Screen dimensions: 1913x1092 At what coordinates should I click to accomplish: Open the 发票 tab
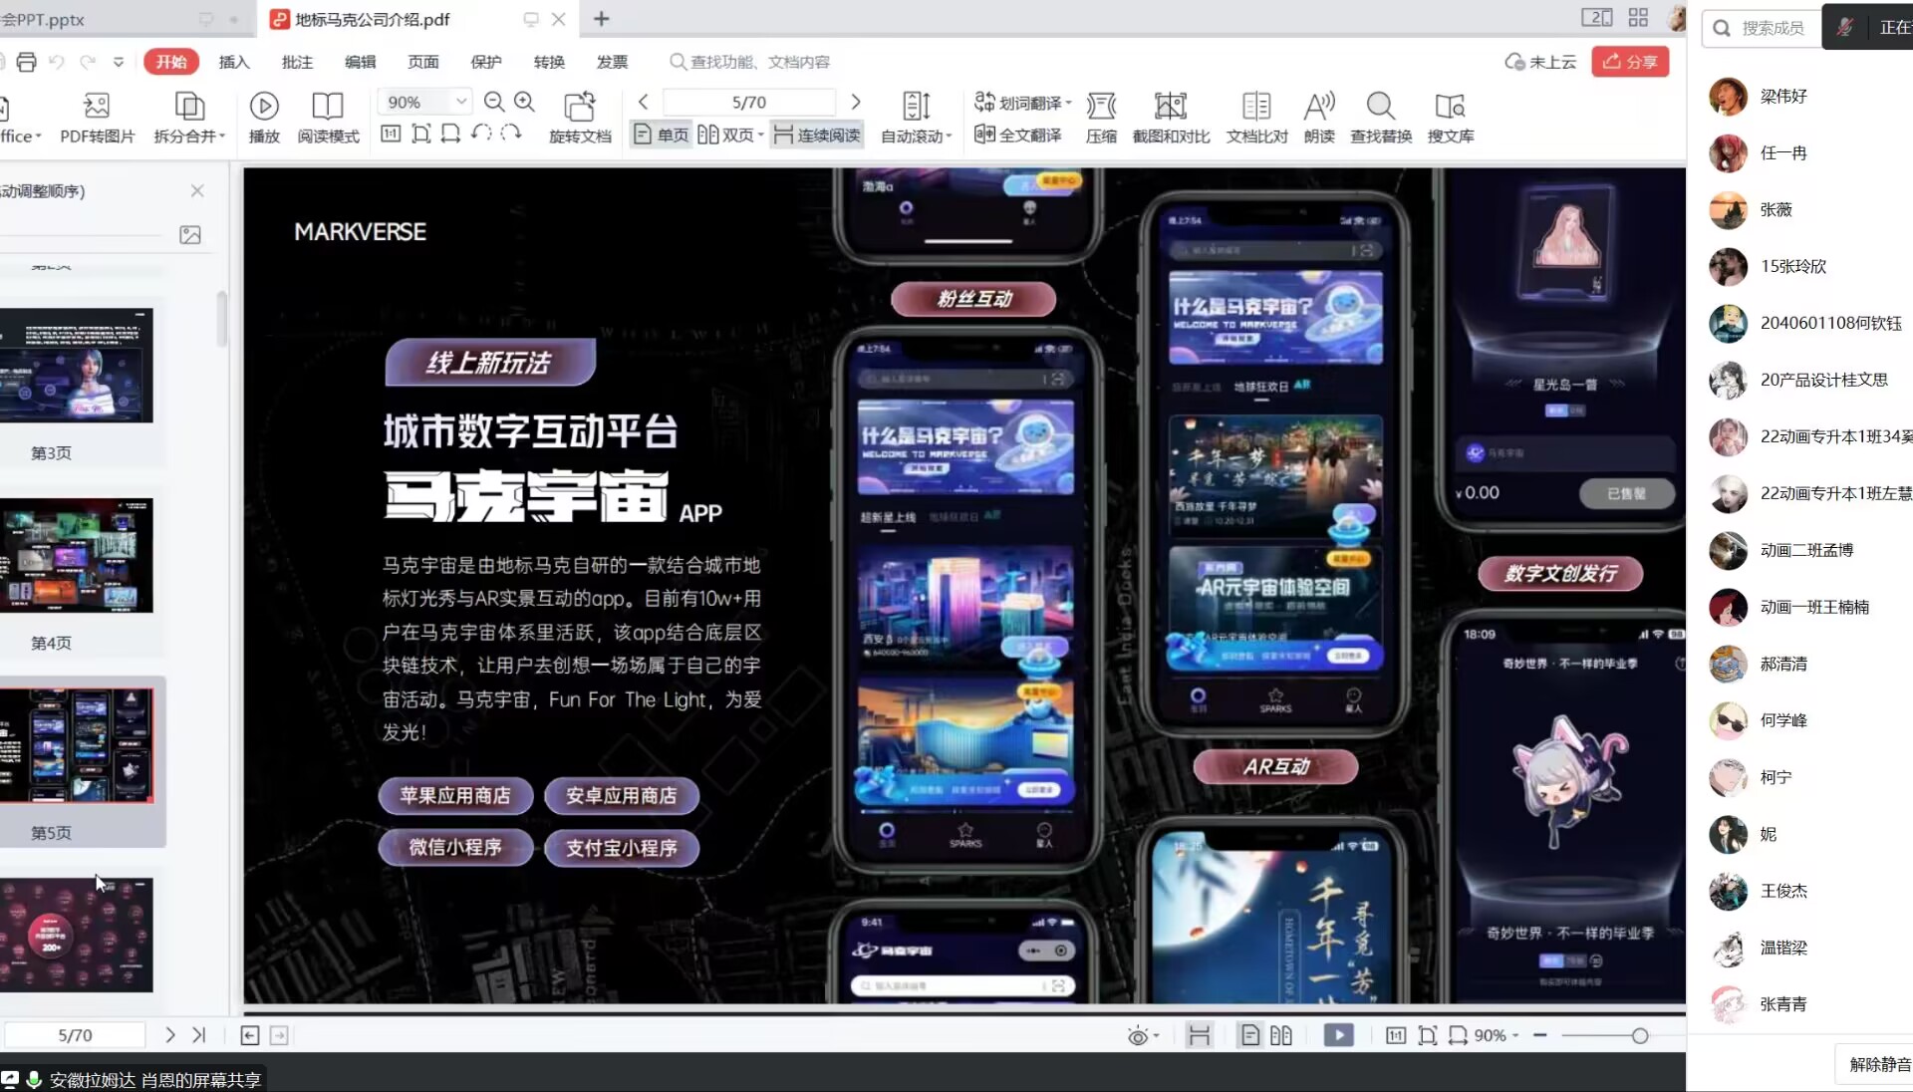[x=612, y=62]
